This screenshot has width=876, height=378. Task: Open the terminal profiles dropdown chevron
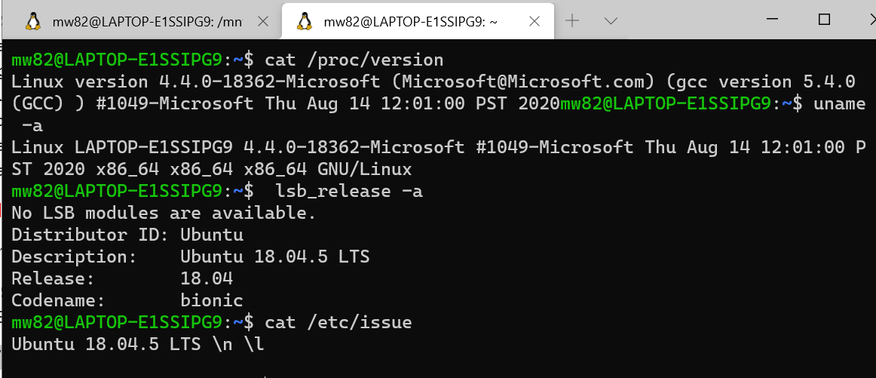pos(611,21)
